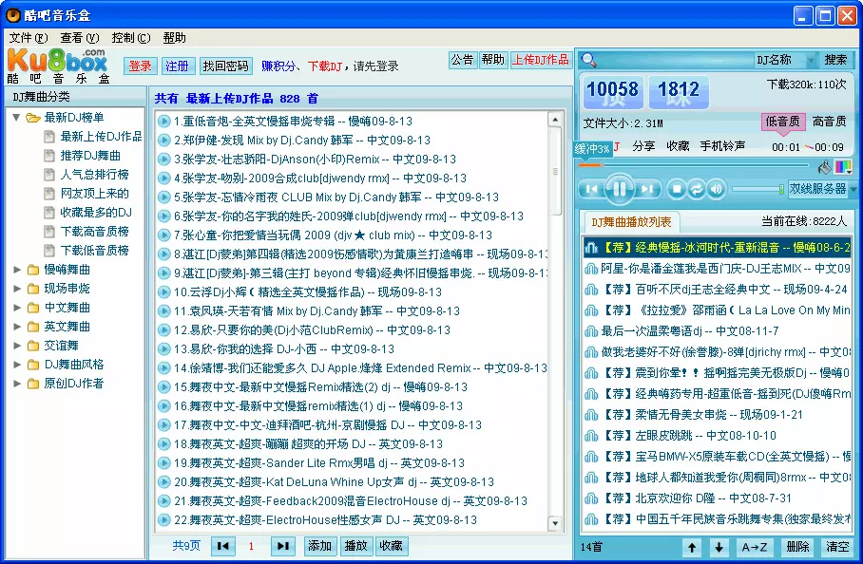This screenshot has height=564, width=863.
Task: Click the 删除 delete button
Action: click(x=797, y=547)
